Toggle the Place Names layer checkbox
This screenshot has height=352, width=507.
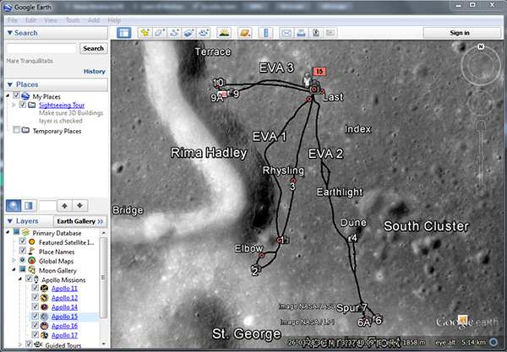[25, 250]
